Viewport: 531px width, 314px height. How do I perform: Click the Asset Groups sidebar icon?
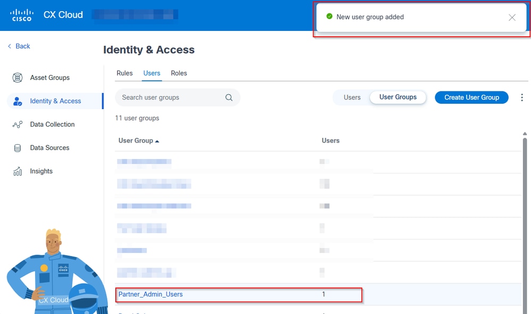[18, 78]
